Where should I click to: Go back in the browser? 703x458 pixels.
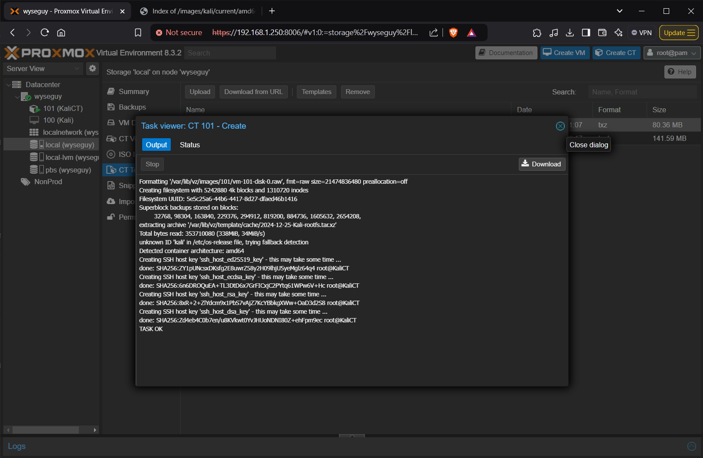pyautogui.click(x=13, y=32)
